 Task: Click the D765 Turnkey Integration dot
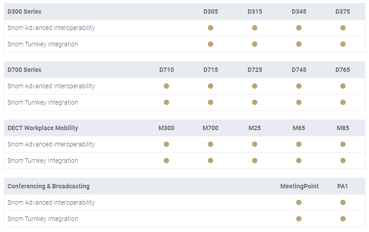coord(343,102)
